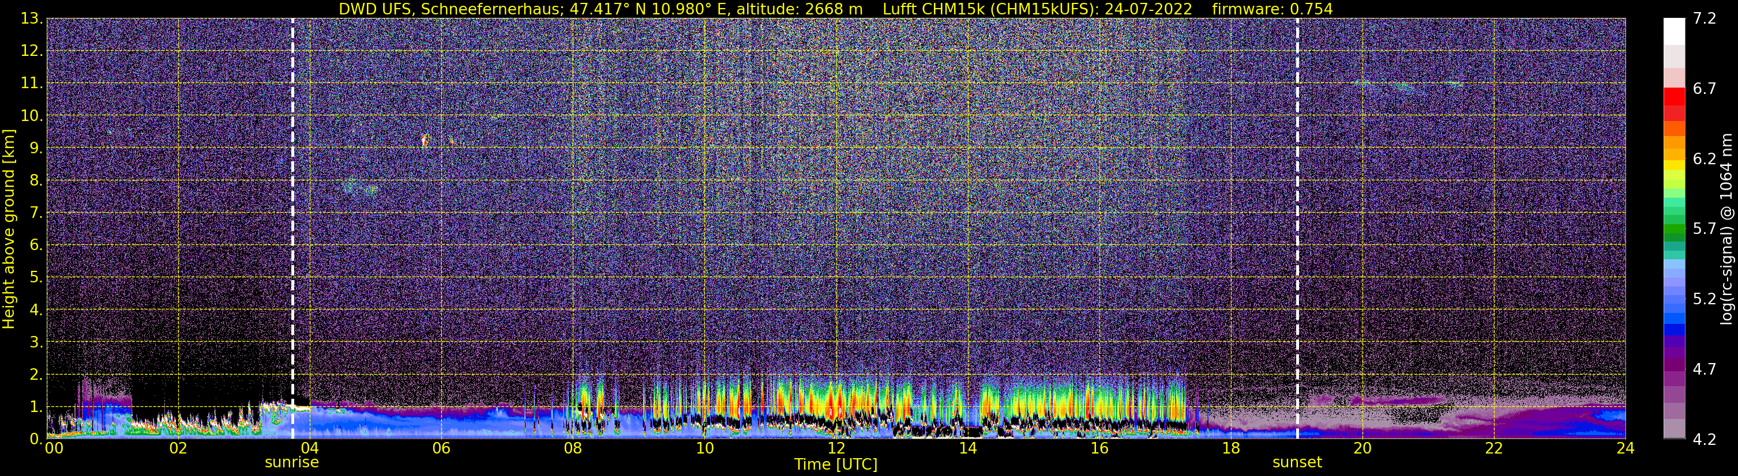This screenshot has width=1738, height=476.
Task: Click the height axis tick '9.'
Action: tap(36, 148)
